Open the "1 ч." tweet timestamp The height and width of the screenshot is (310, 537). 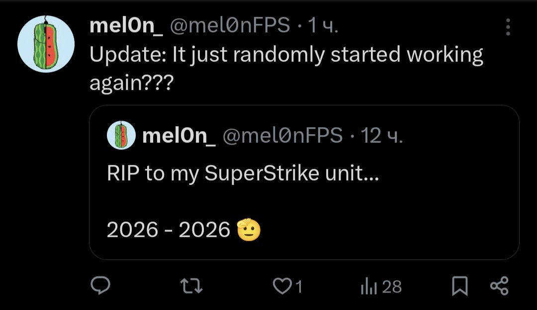(323, 26)
